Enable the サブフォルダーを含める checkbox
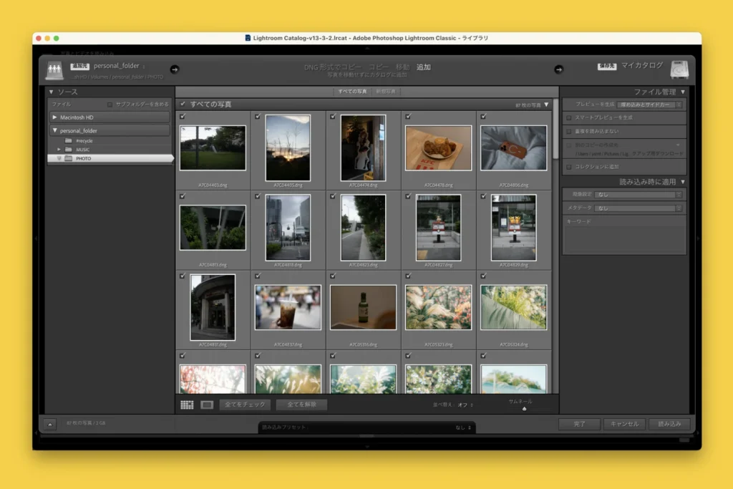Screen dimensions: 733x489 tap(110, 105)
